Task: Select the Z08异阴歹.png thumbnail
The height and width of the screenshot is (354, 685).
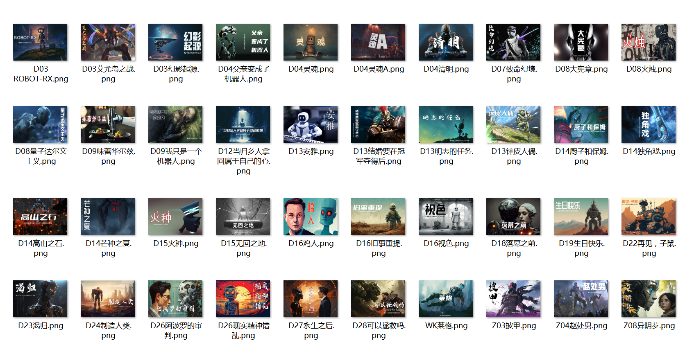Action: [x=649, y=299]
